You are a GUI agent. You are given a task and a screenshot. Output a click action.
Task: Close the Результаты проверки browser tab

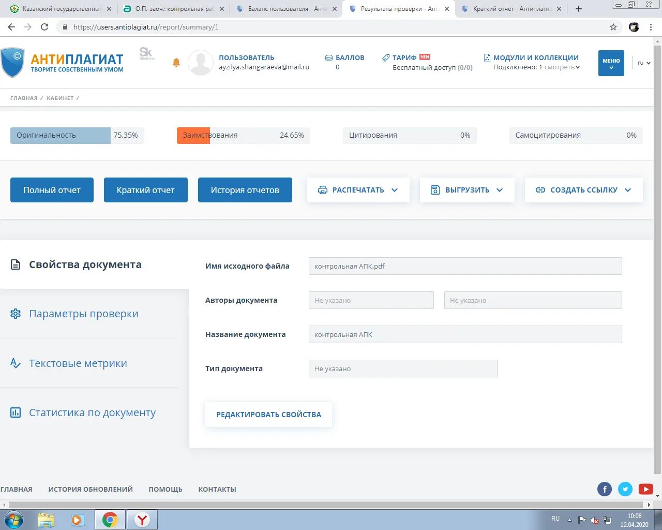[x=447, y=9]
